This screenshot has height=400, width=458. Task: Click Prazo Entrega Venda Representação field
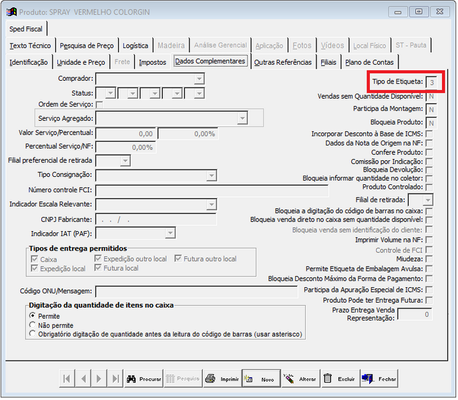(415, 315)
